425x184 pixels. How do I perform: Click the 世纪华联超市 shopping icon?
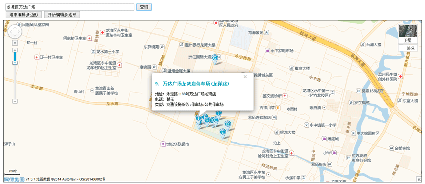click(163, 144)
